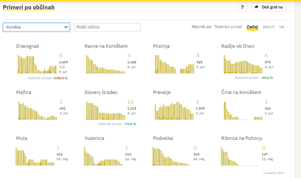The image size is (301, 178).
Task: Open the Mežica municipality chart
Action: click(x=37, y=110)
